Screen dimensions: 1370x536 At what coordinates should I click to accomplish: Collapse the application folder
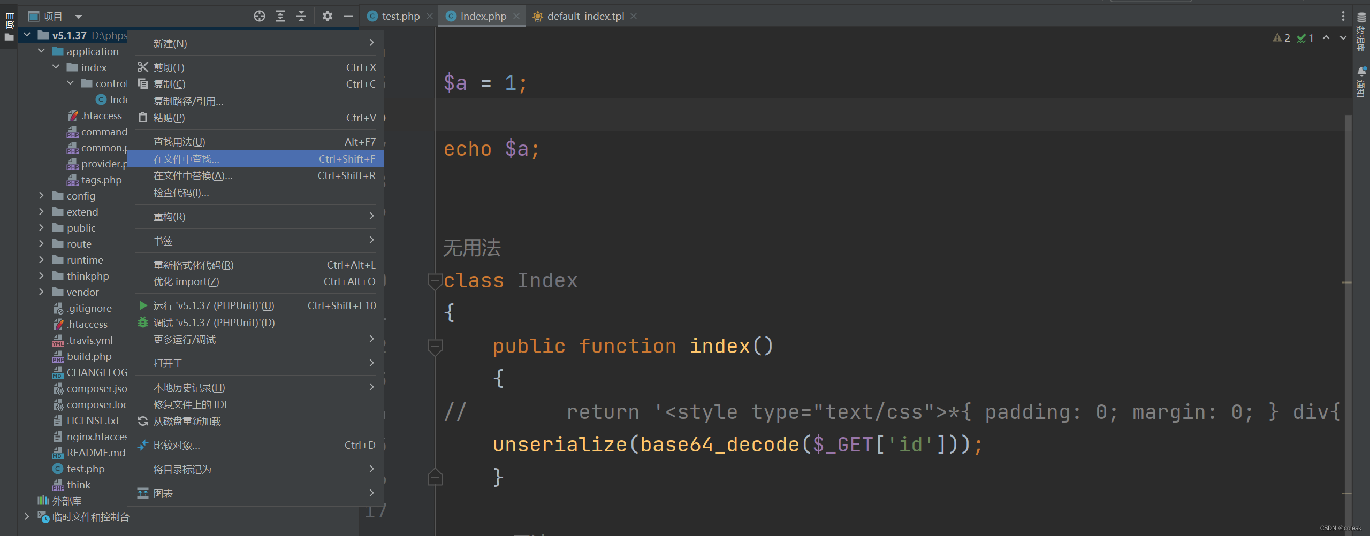coord(41,51)
